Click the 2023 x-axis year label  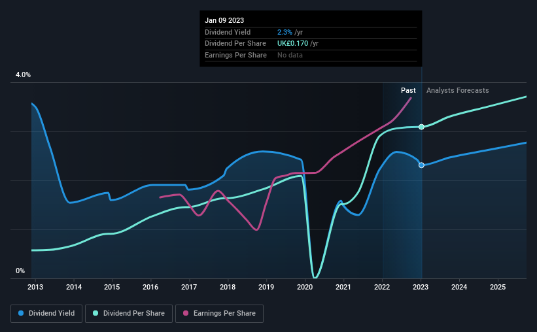[x=421, y=287]
